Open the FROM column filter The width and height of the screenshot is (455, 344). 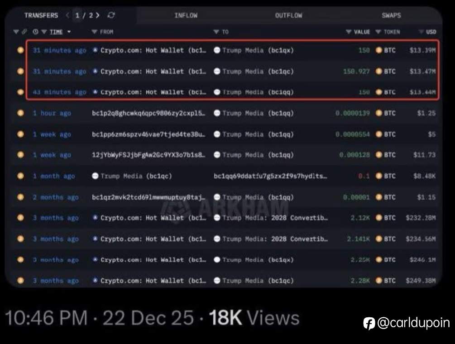pyautogui.click(x=94, y=32)
